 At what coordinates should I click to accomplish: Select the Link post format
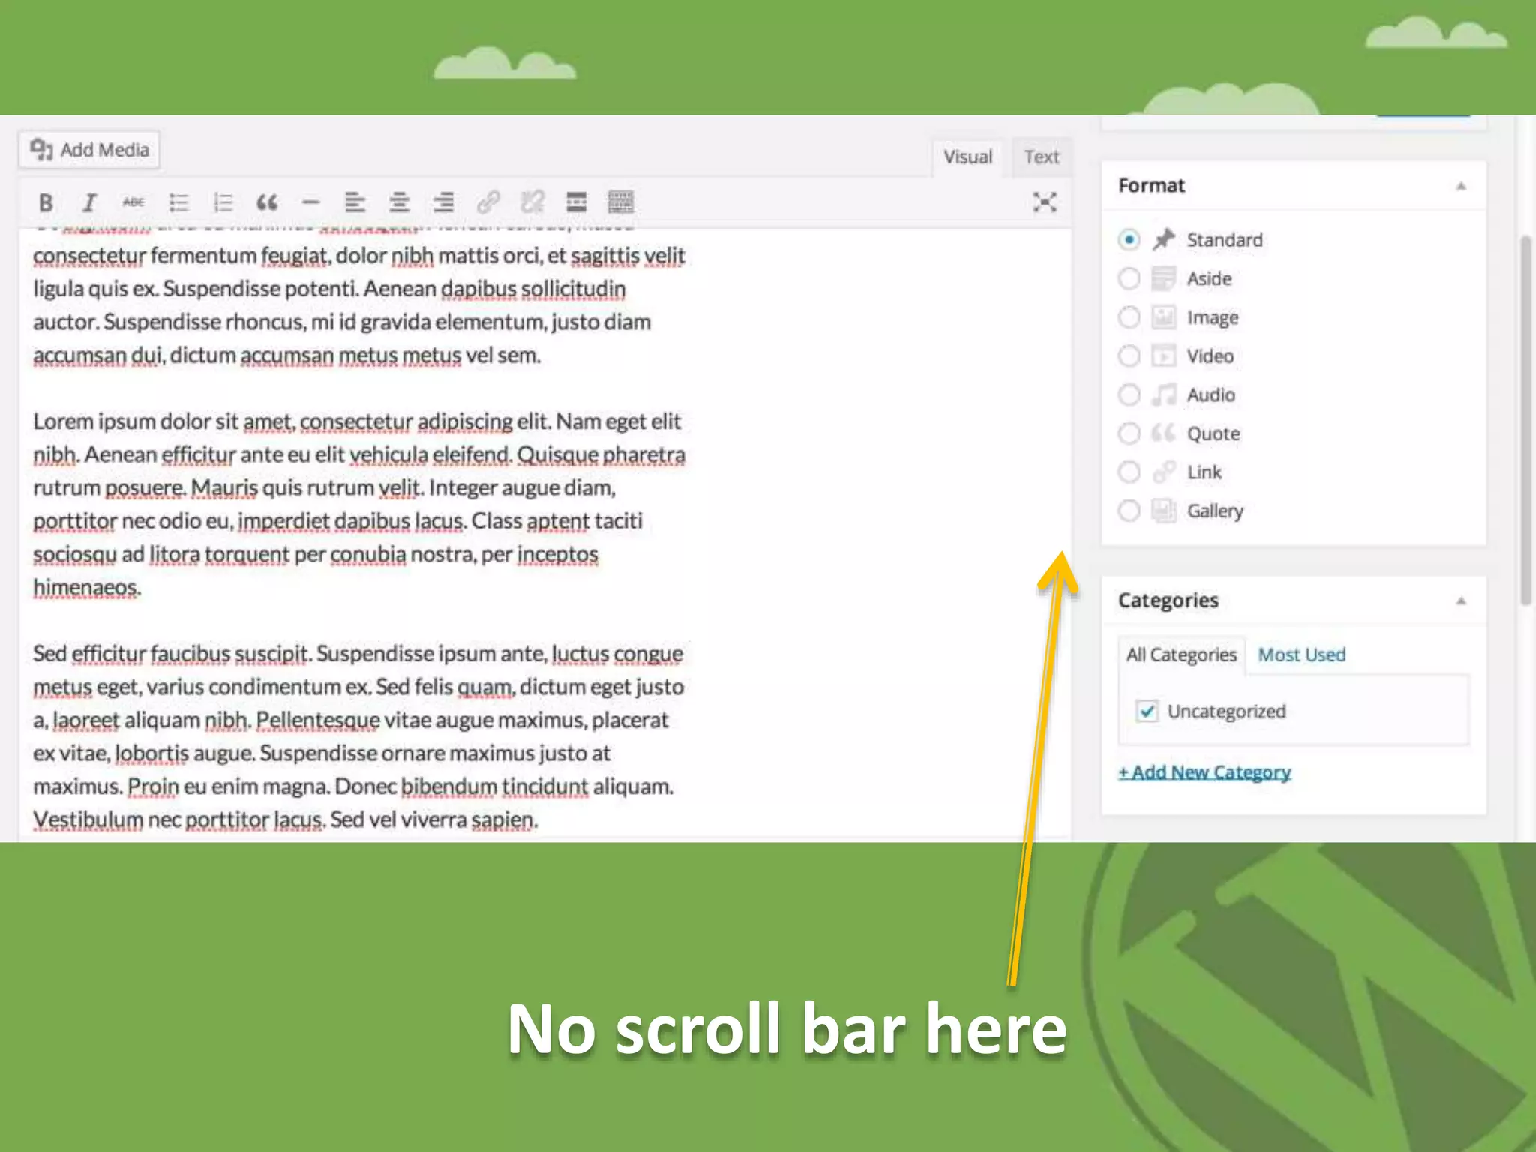coord(1129,472)
